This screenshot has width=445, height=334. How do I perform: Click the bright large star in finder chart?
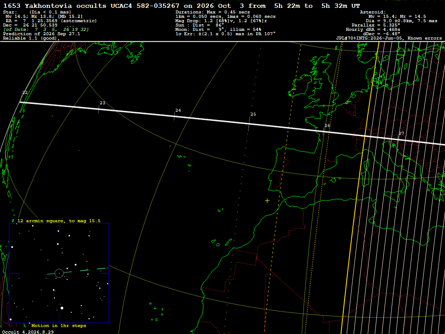point(62,308)
